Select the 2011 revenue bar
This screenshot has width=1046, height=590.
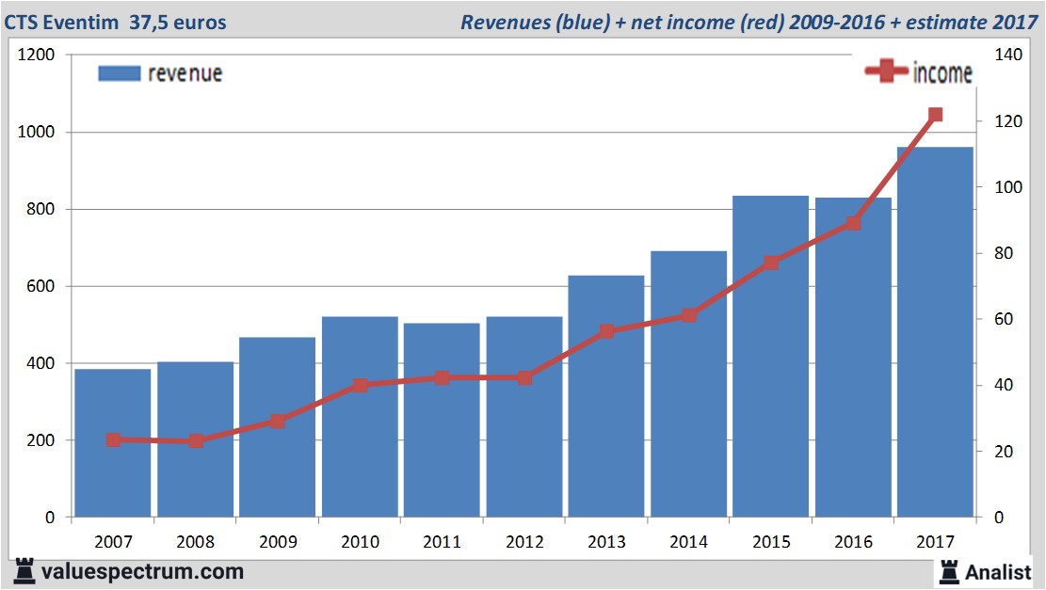pos(442,420)
